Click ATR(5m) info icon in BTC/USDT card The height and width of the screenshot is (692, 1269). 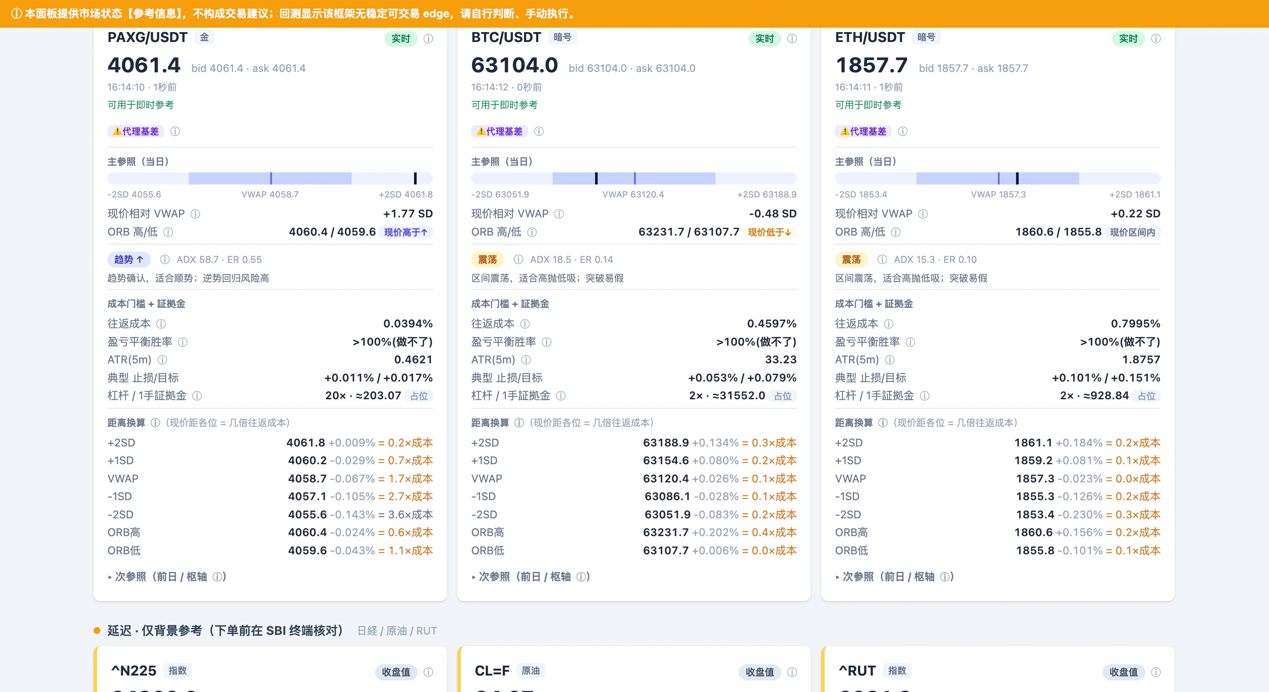point(526,360)
